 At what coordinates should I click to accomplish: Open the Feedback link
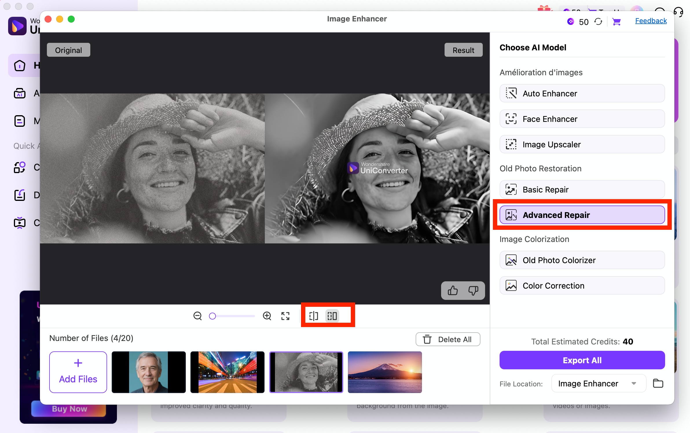point(651,21)
